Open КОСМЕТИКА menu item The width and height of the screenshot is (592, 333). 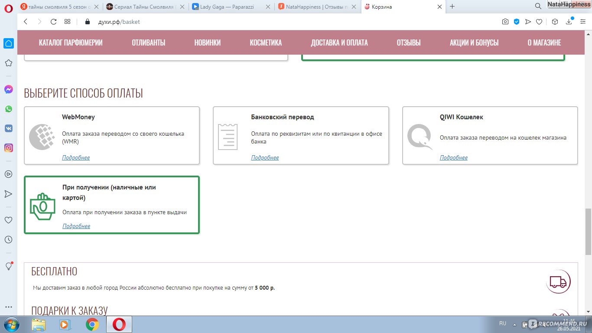click(266, 42)
